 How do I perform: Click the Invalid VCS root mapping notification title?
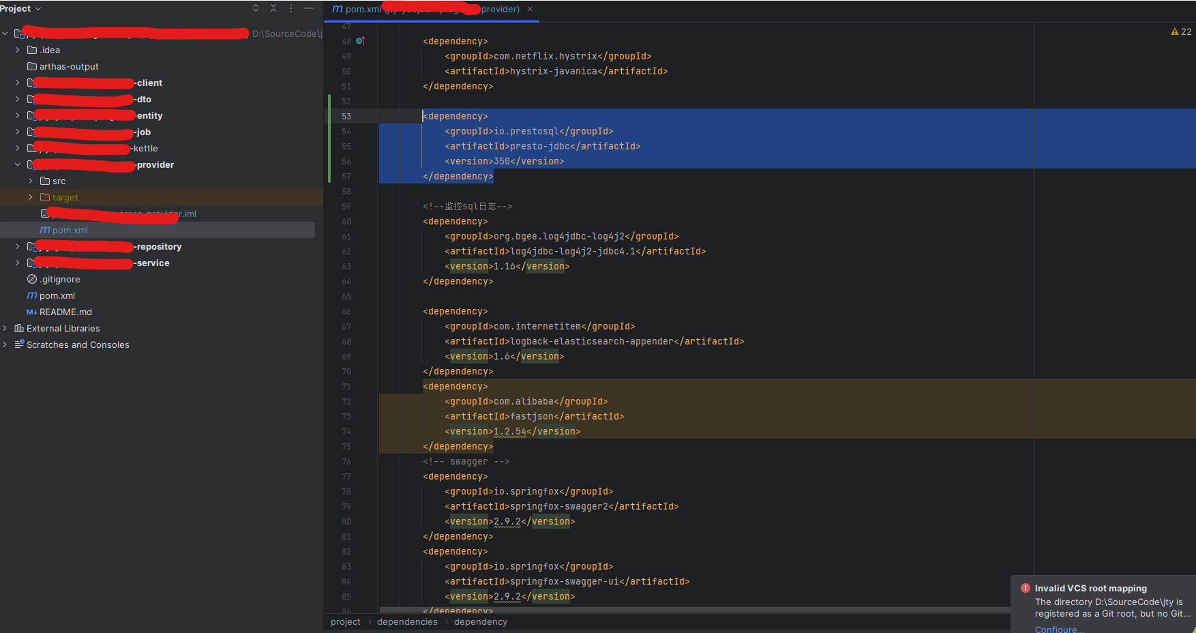[x=1090, y=588]
